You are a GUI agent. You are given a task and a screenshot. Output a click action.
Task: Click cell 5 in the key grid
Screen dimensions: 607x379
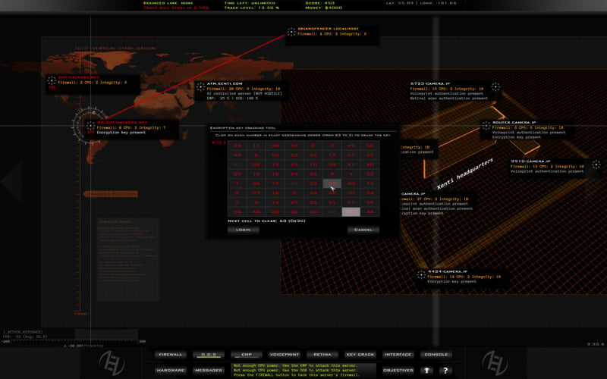coord(294,193)
